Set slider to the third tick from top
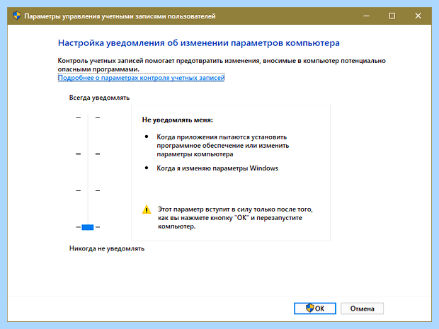The width and height of the screenshot is (439, 329). 88,190
